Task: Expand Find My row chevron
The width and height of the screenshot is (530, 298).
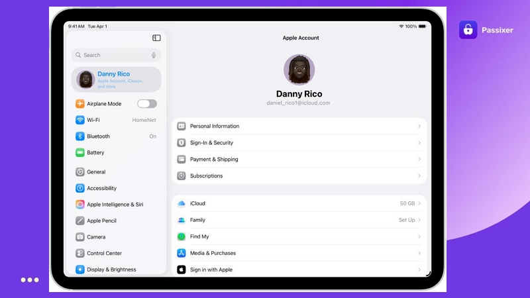Action: [x=419, y=236]
